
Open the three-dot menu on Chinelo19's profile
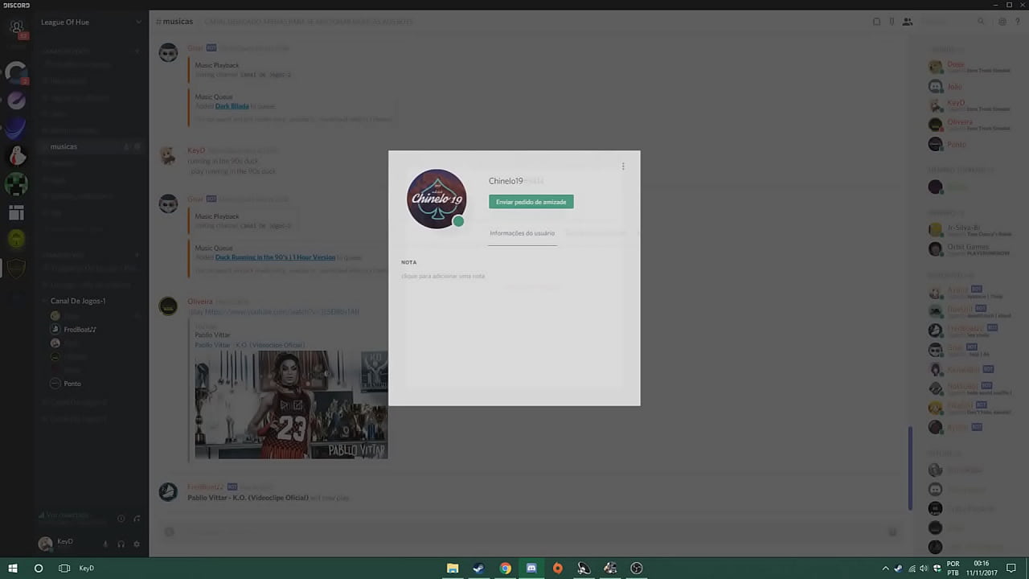tap(623, 166)
